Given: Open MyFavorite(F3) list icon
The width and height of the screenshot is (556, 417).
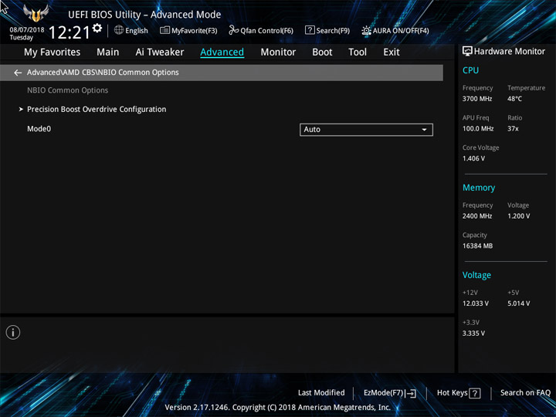Looking at the screenshot, I should point(164,30).
